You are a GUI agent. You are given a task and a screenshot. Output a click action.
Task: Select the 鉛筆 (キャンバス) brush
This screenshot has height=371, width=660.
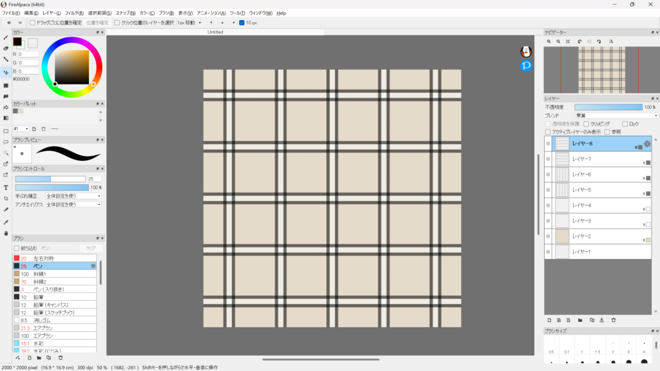pyautogui.click(x=51, y=305)
